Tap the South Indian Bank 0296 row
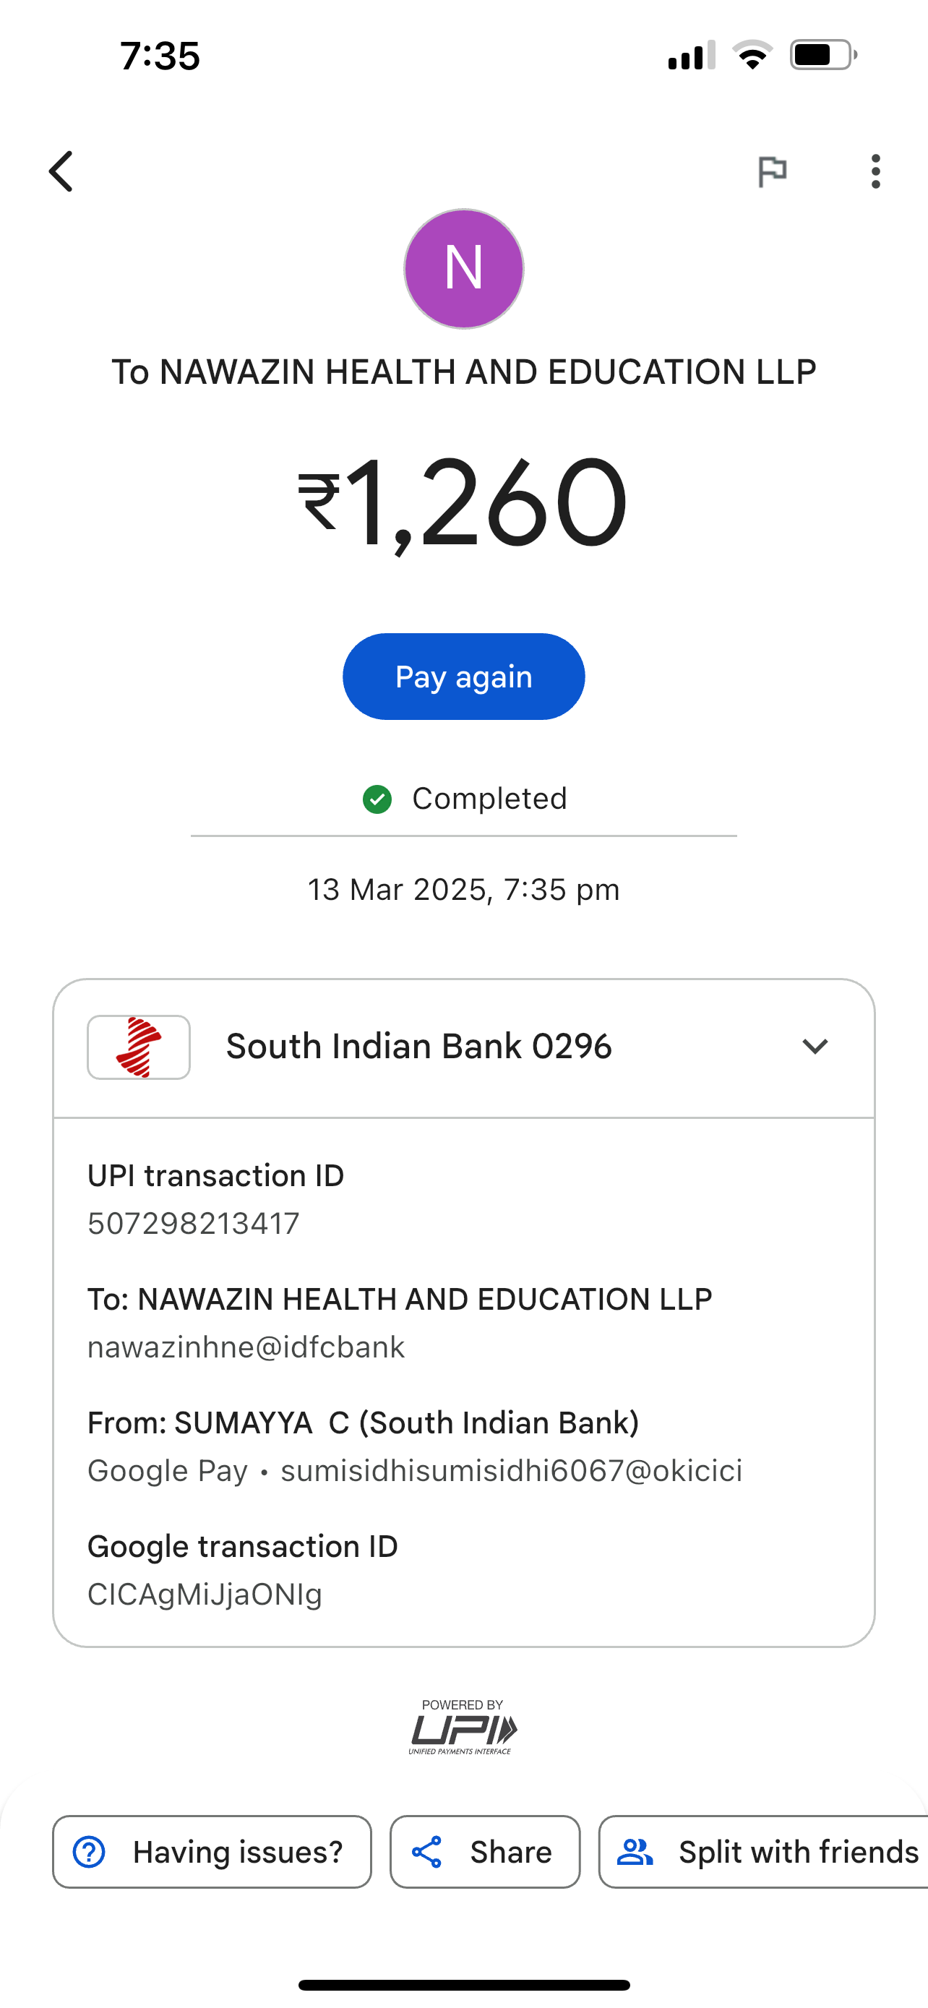This screenshot has width=928, height=2008. click(x=418, y=1047)
